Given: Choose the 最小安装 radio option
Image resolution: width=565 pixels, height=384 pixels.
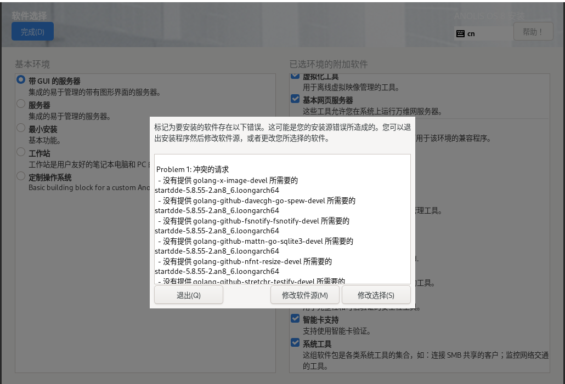Looking at the screenshot, I should (21, 128).
